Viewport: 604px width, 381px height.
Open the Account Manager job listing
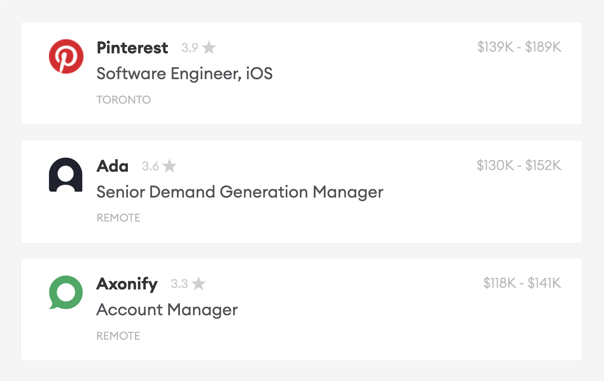coord(167,310)
